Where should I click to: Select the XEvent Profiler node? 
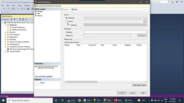pyautogui.click(x=15, y=51)
